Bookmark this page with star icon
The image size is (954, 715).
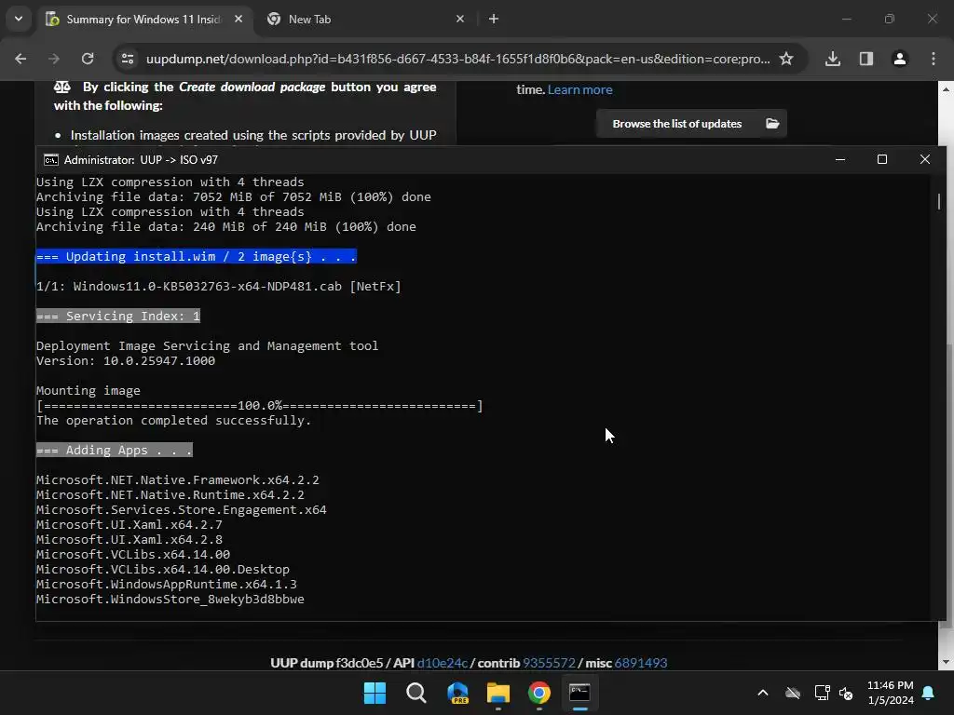pos(786,59)
